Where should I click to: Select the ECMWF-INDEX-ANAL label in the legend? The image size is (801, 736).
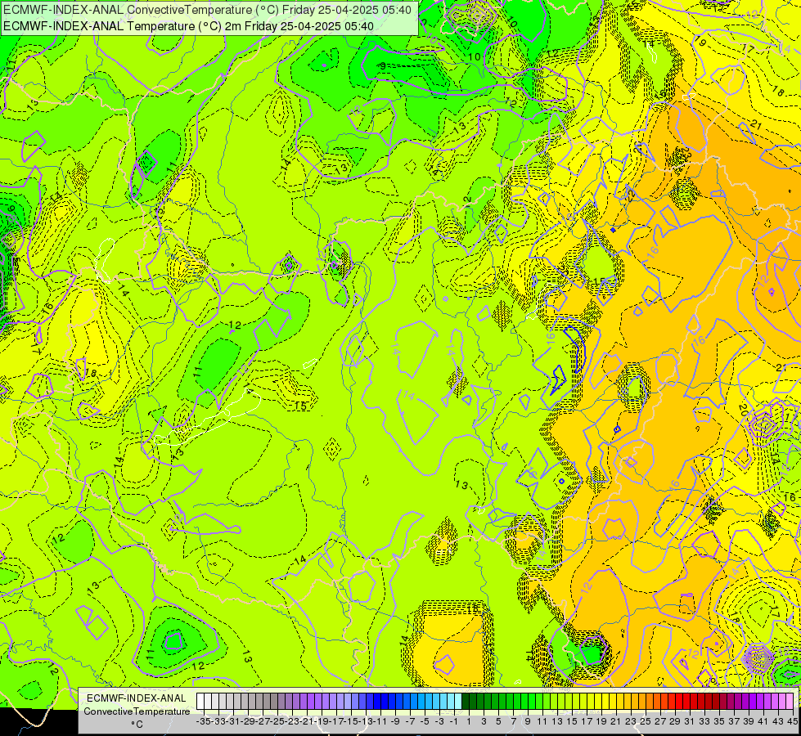(137, 698)
